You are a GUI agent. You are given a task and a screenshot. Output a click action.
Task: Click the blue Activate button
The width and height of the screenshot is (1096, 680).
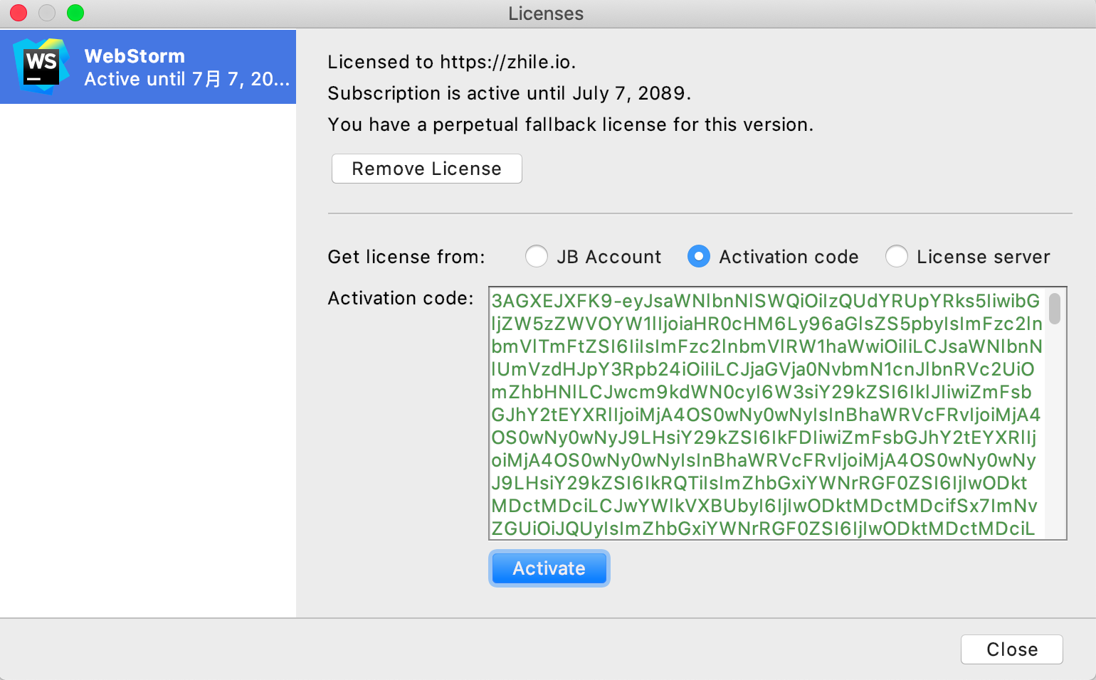click(x=549, y=568)
